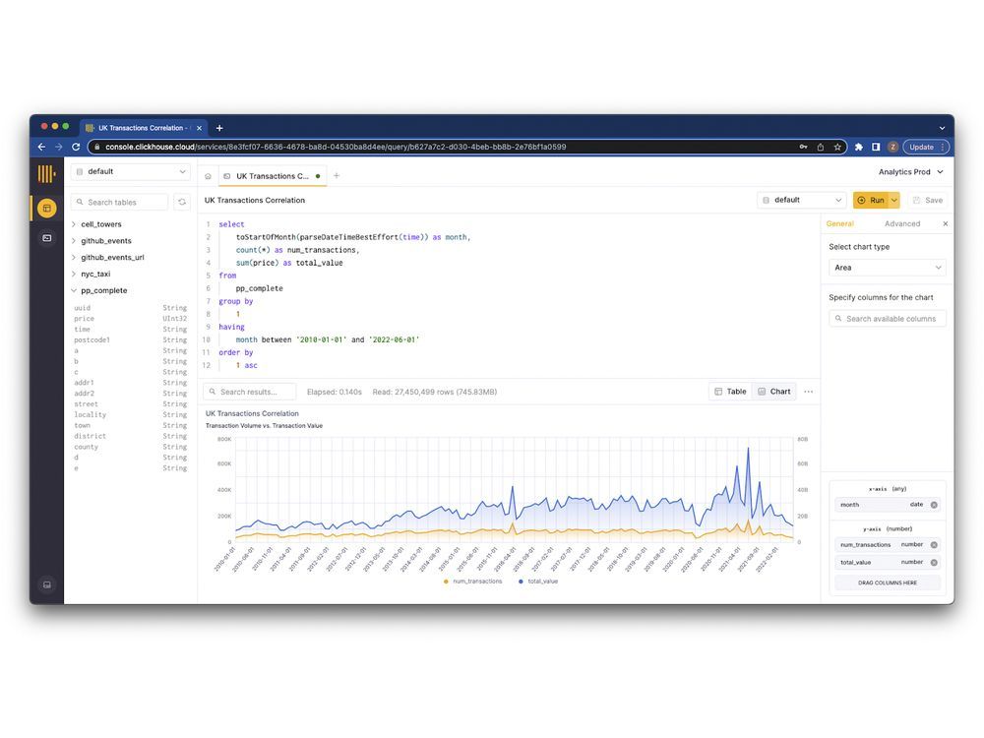The width and height of the screenshot is (984, 738).
Task: Click the Search results input field
Action: (249, 391)
